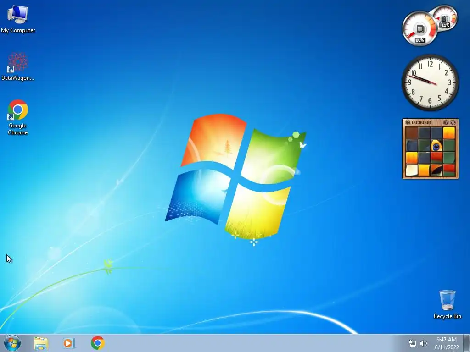
Task: Click the 00:00:00 puzzle timer text
Action: click(421, 122)
